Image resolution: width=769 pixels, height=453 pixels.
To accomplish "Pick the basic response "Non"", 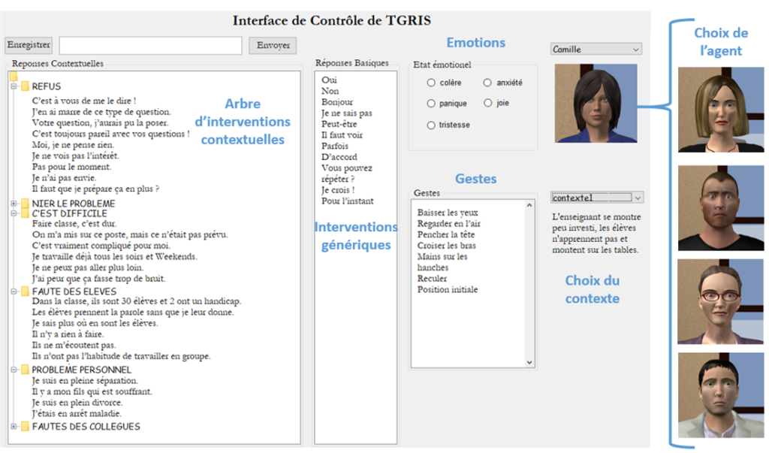I will click(330, 92).
